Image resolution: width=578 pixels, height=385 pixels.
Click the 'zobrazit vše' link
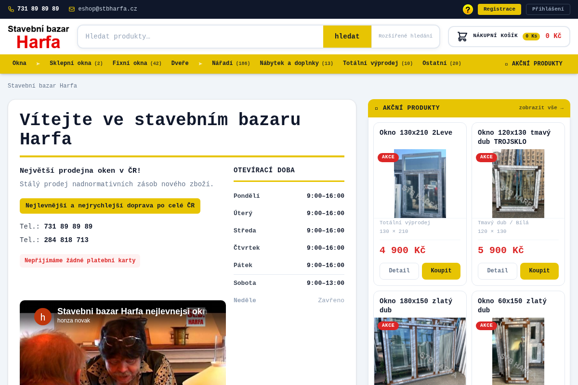point(541,108)
